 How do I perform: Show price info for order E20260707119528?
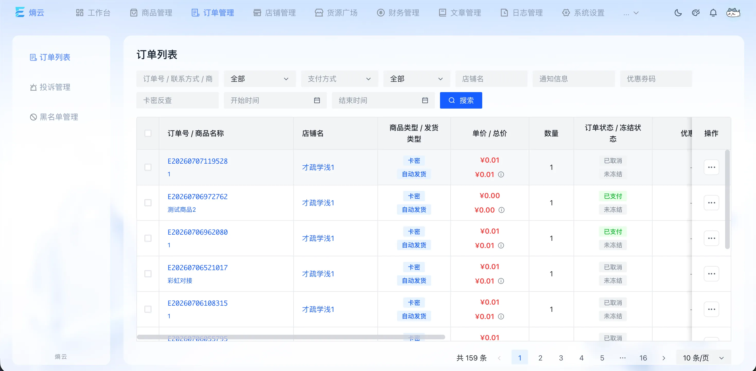(x=501, y=175)
